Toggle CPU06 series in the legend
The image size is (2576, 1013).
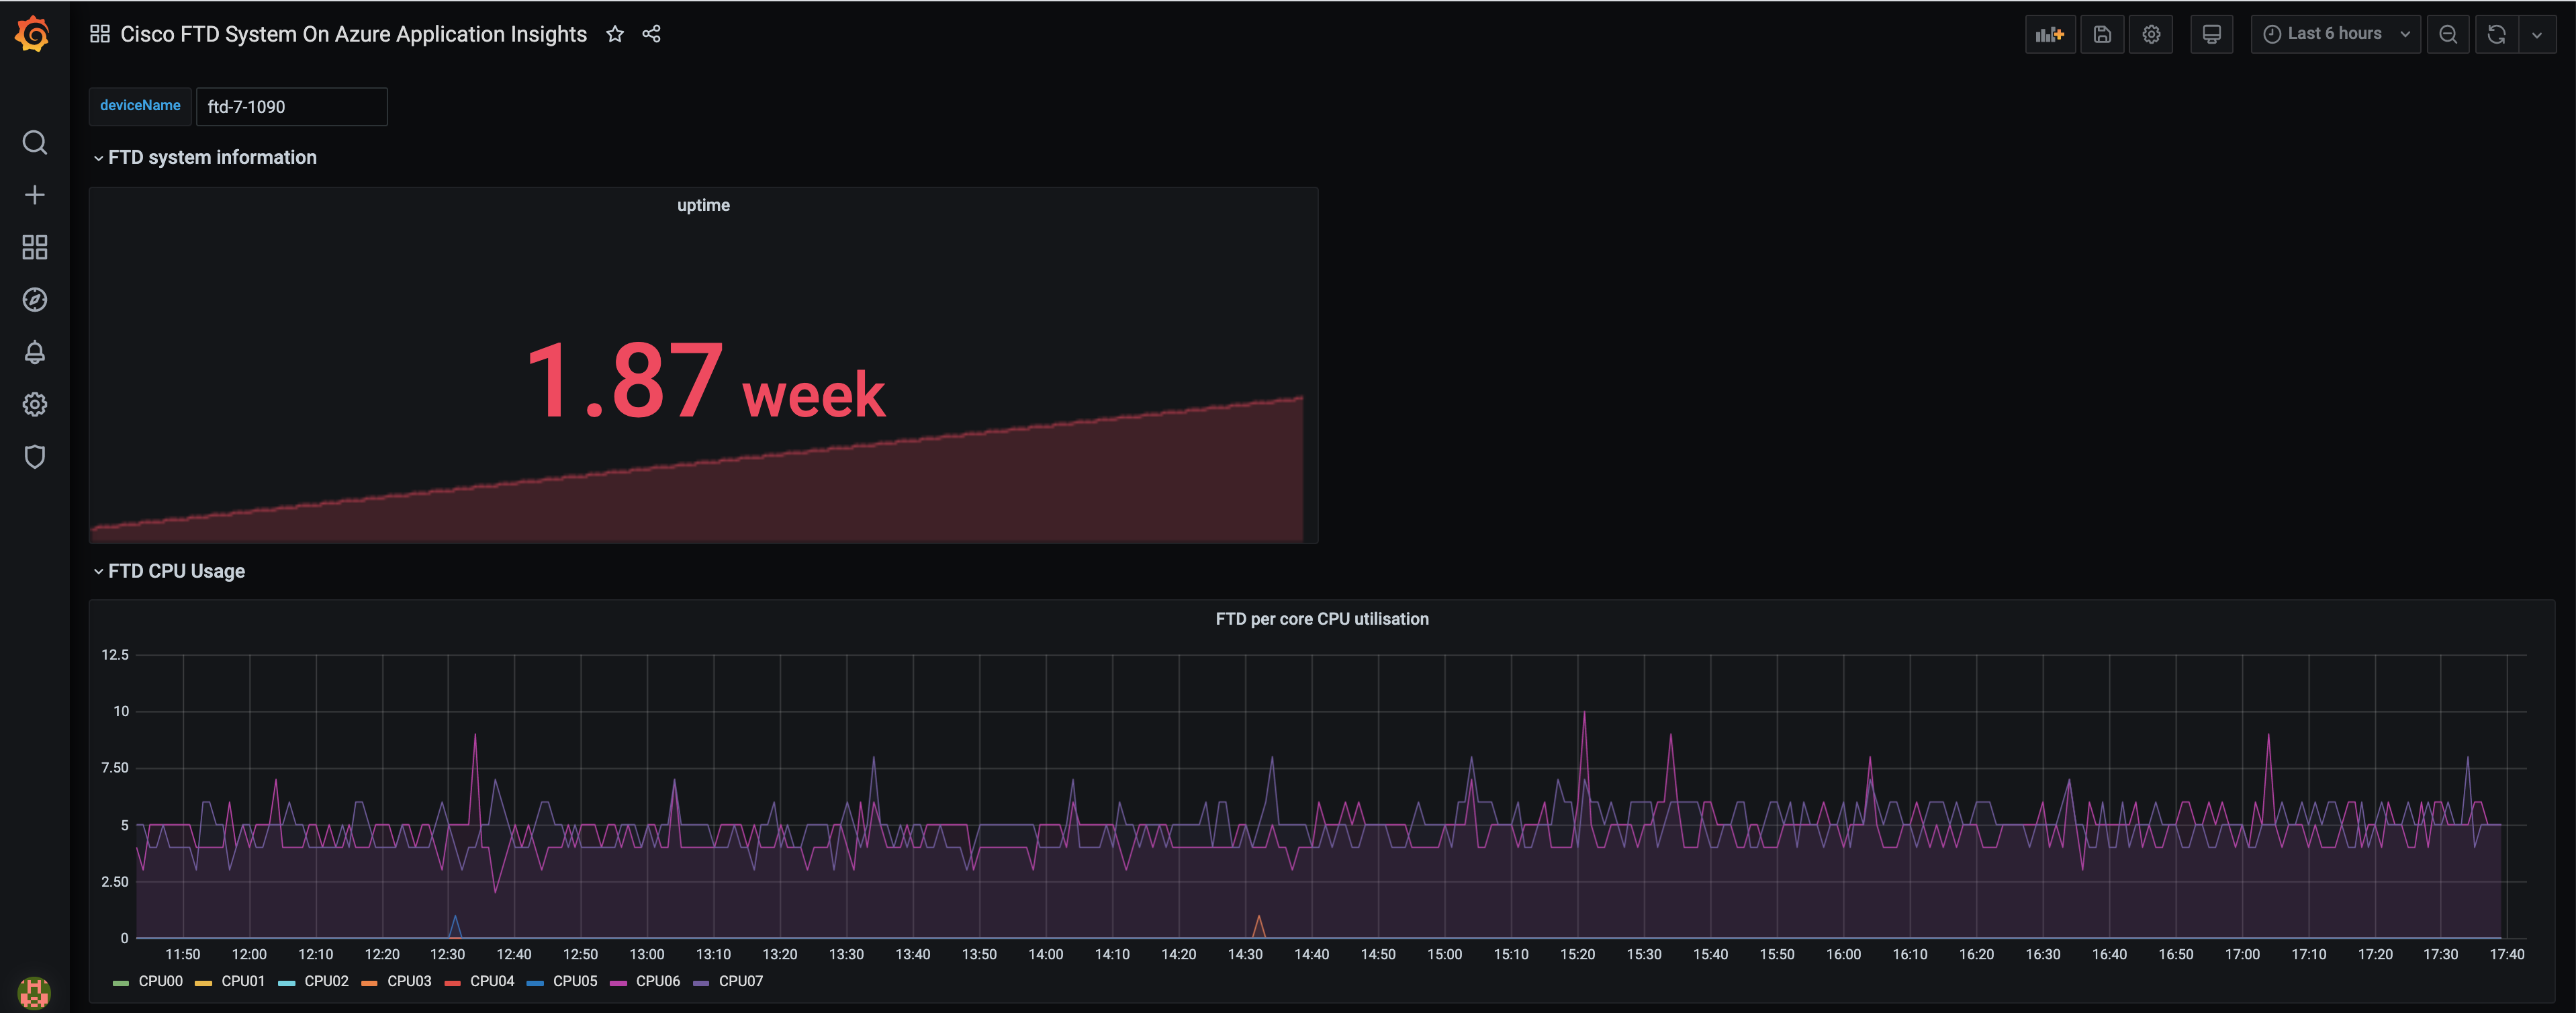point(656,981)
